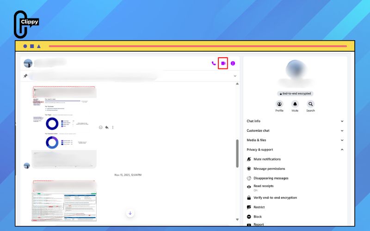The height and width of the screenshot is (231, 370).
Task: Open Message permissions
Action: pos(295,169)
